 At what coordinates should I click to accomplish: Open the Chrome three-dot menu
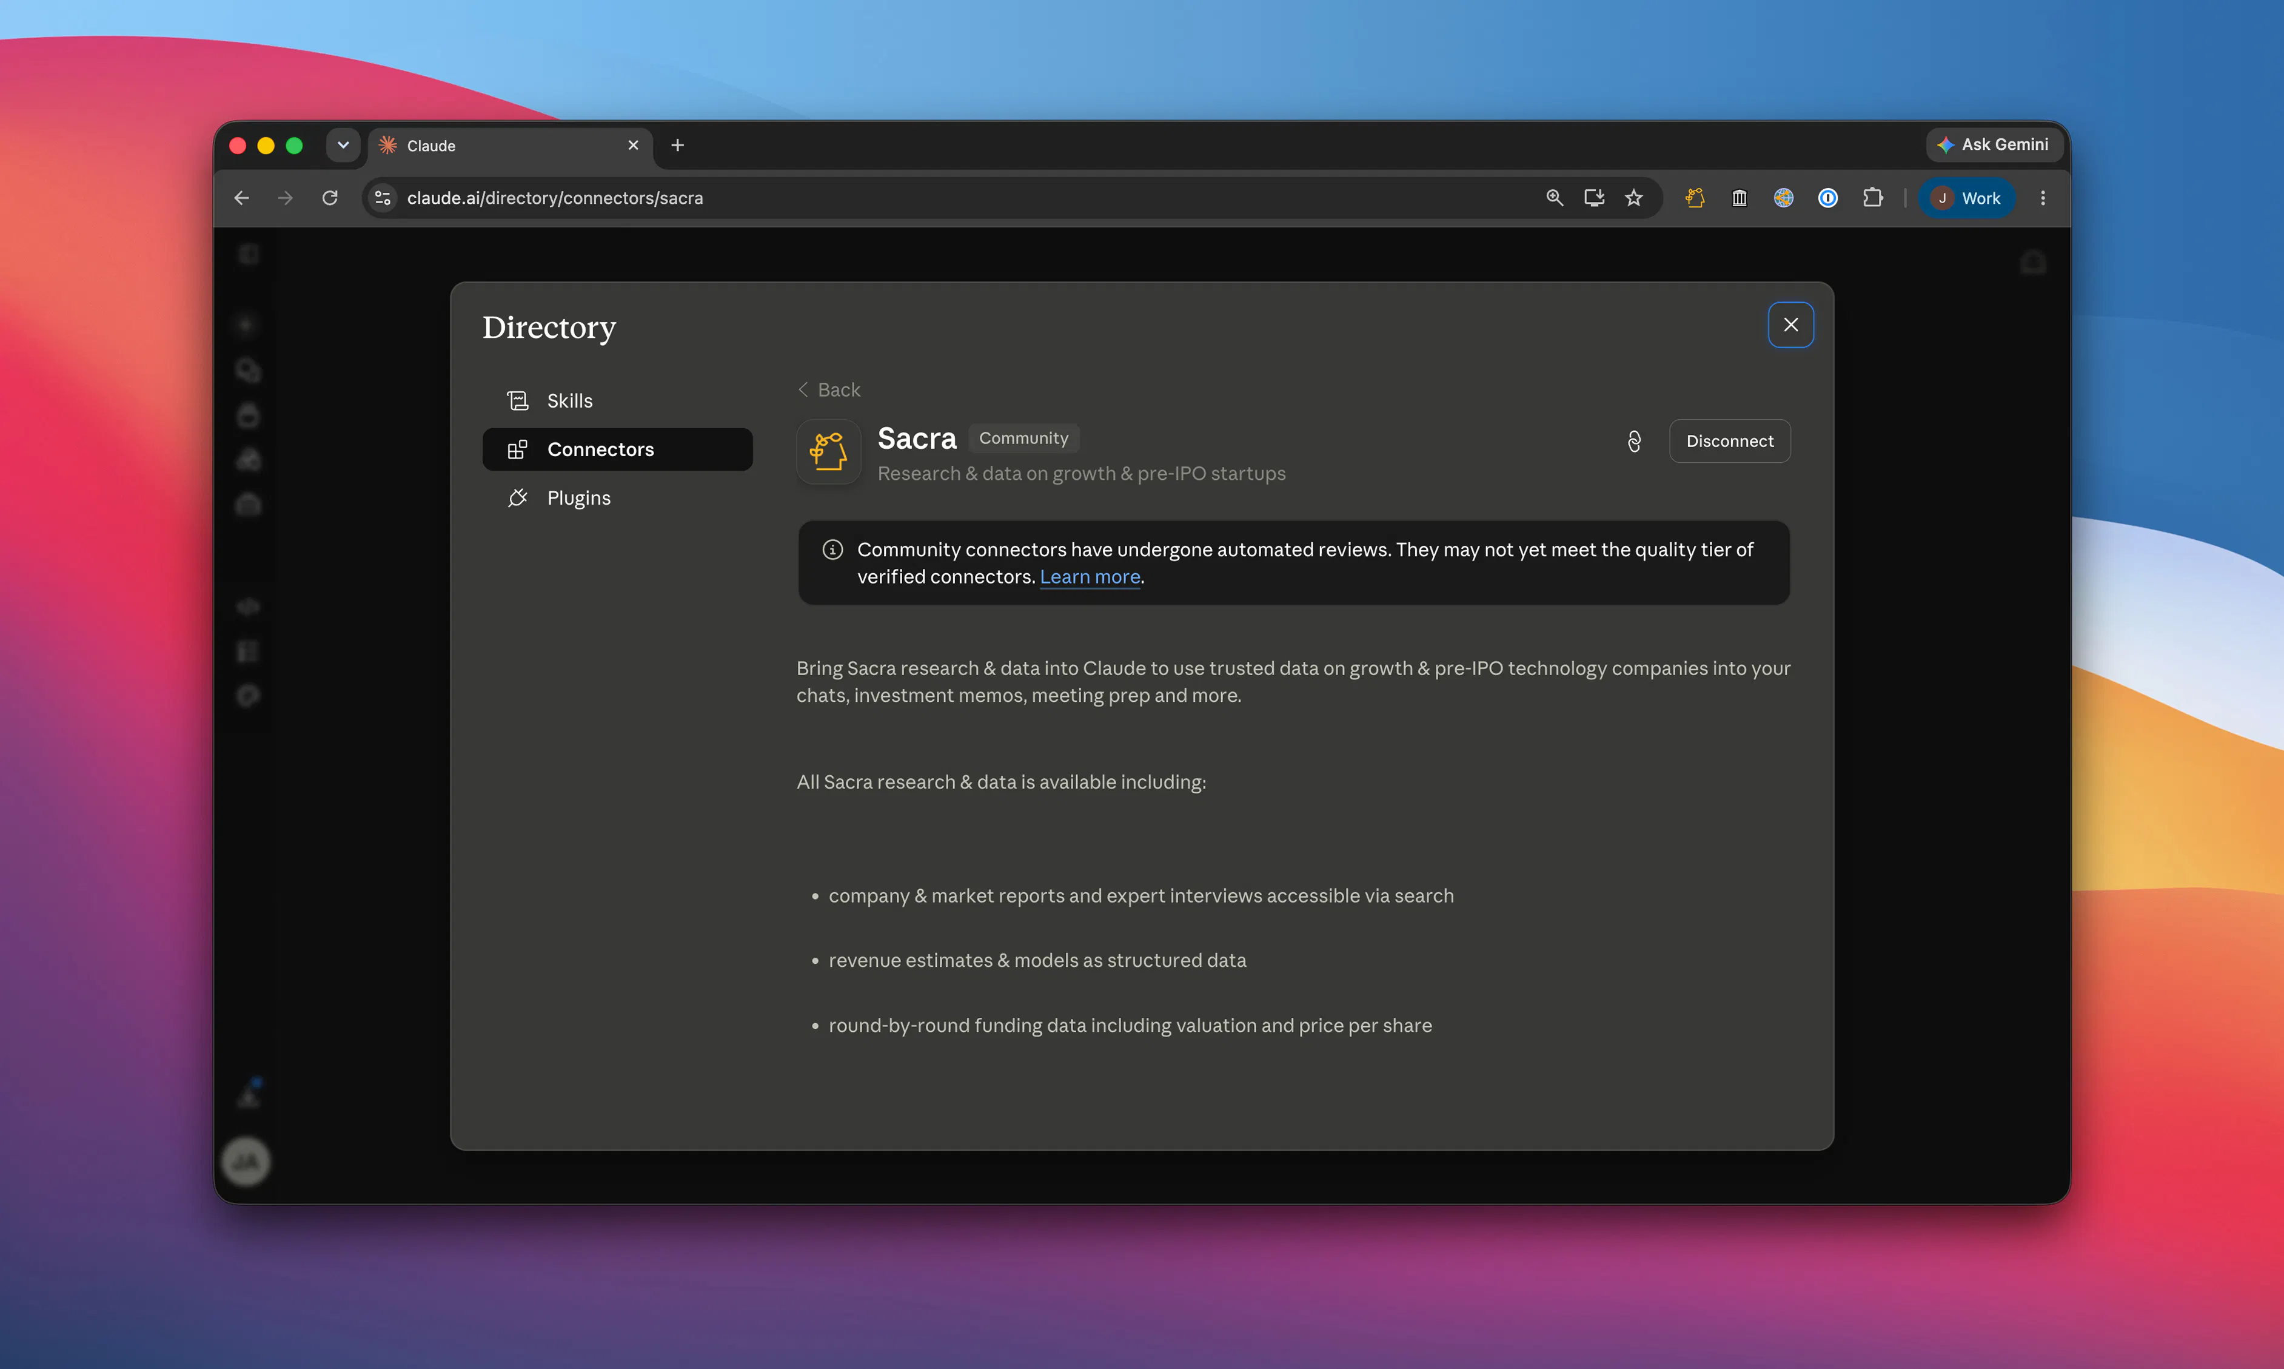[x=2043, y=197]
